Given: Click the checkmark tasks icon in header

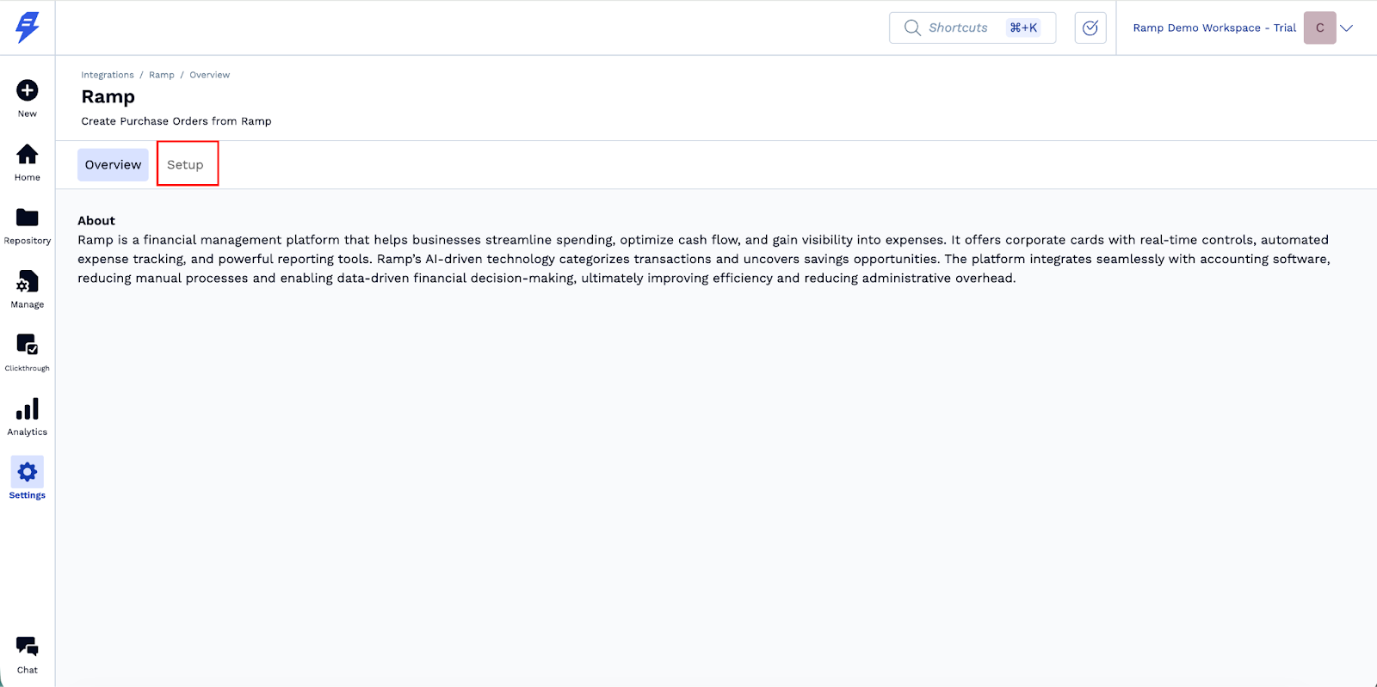Looking at the screenshot, I should (1090, 28).
